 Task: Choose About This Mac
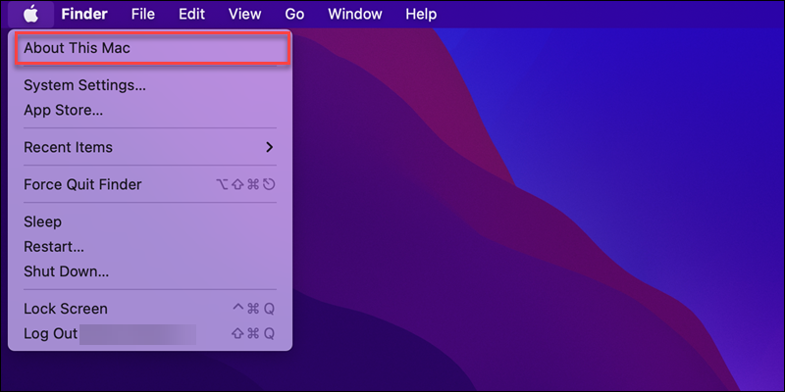[x=151, y=48]
